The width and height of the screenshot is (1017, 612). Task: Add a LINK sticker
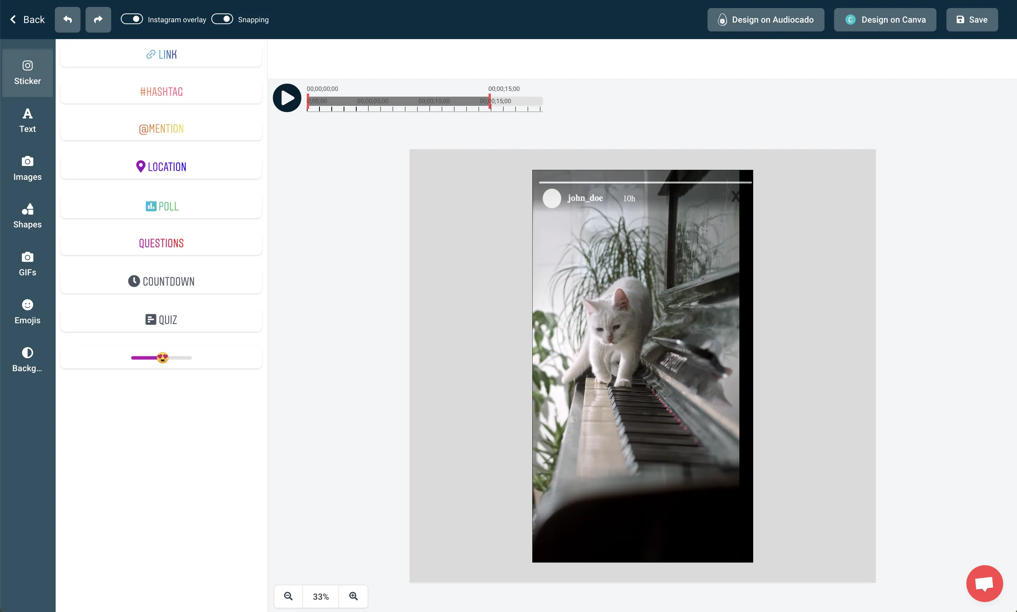coord(161,54)
